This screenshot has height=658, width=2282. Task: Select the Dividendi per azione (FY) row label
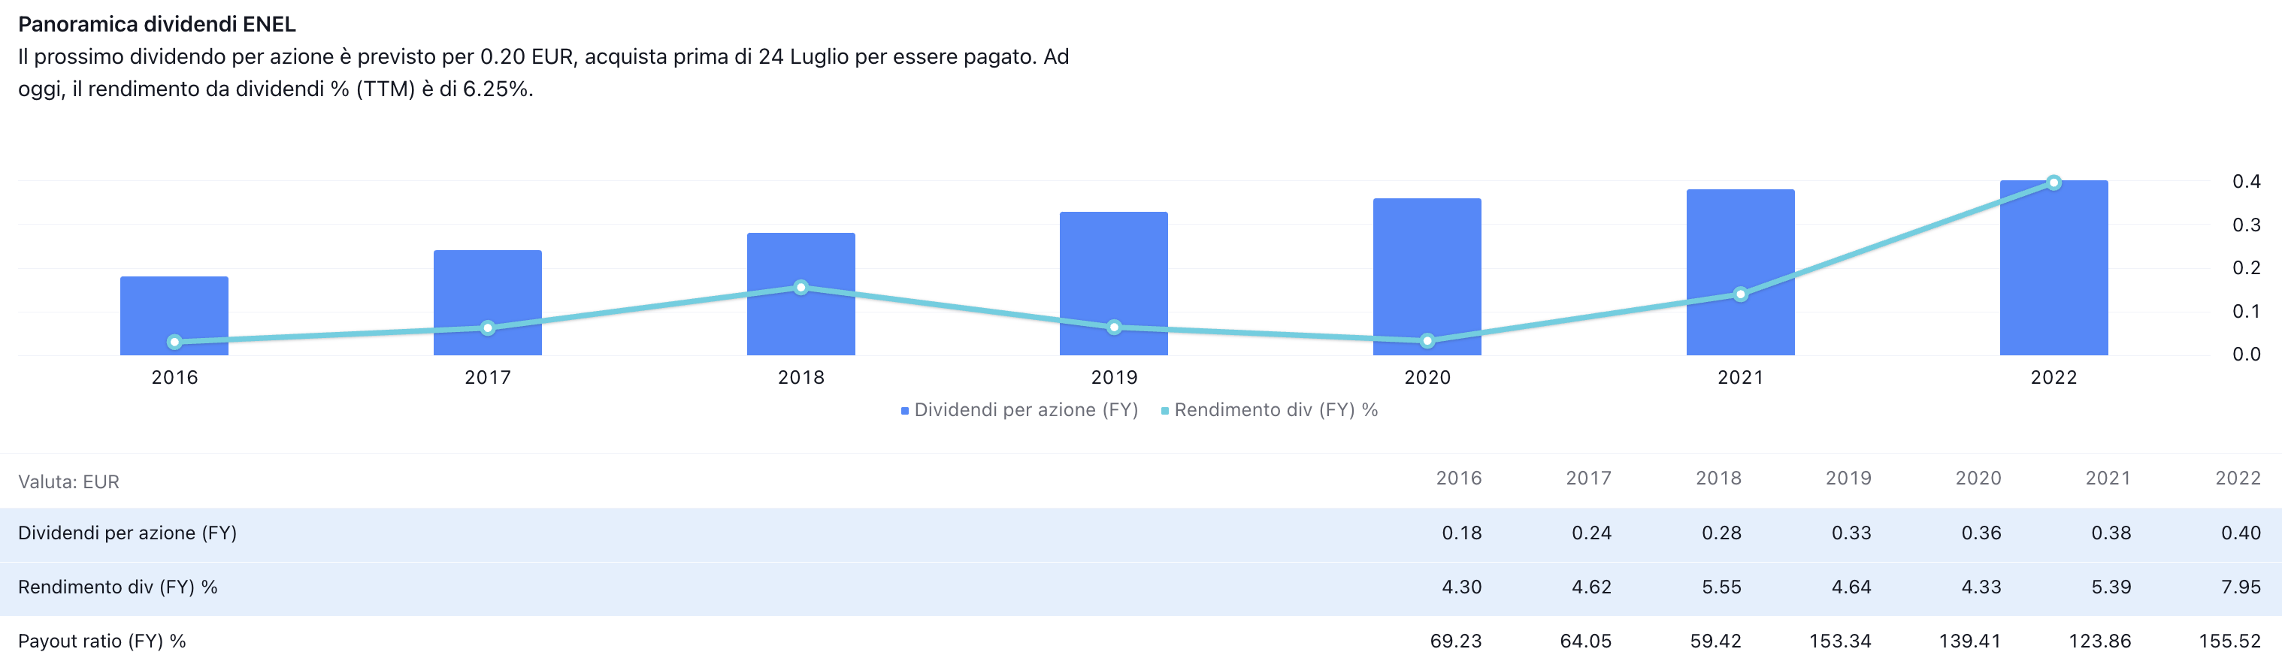point(128,533)
